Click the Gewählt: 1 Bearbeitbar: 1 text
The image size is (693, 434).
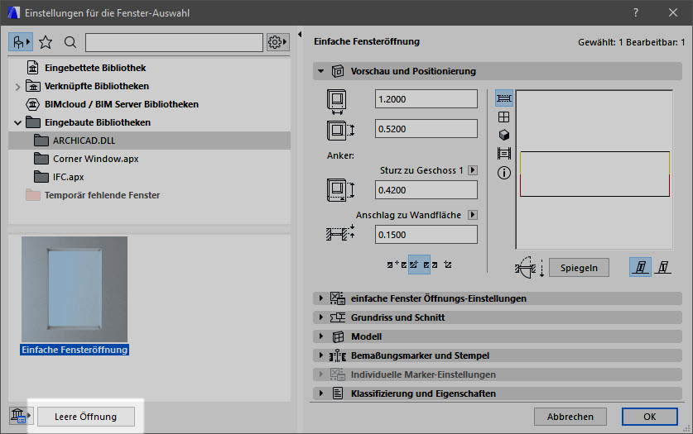(x=632, y=42)
